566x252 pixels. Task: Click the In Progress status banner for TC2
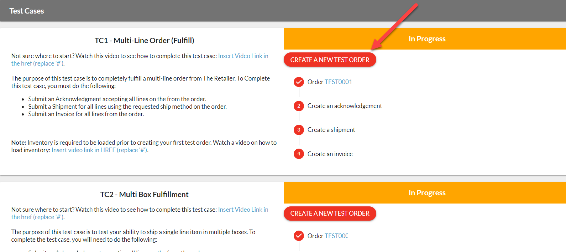click(x=427, y=193)
